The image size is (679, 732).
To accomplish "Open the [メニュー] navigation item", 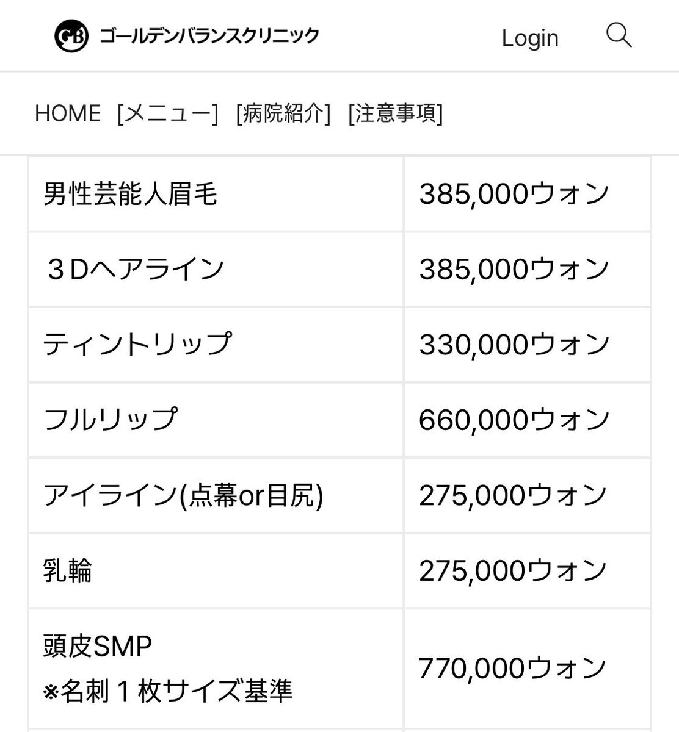I will coord(167,113).
